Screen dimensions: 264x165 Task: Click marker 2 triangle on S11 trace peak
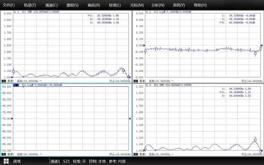coord(123,70)
